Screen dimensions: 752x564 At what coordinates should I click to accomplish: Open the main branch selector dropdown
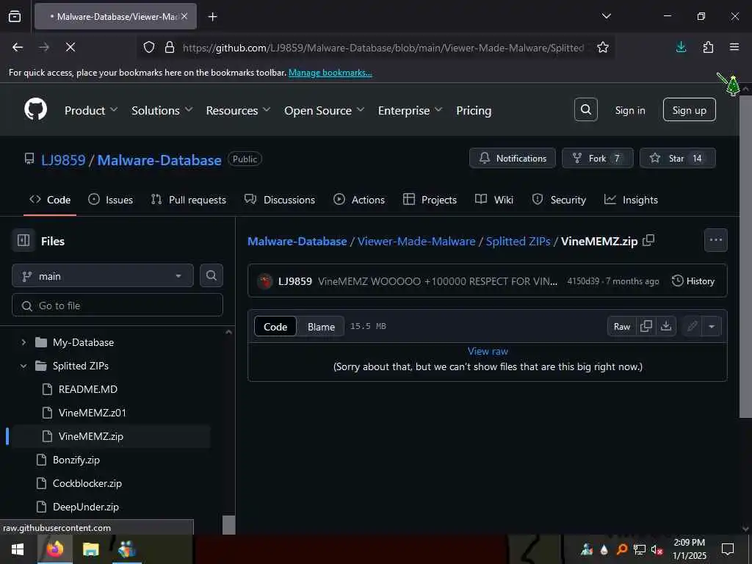[x=103, y=276]
